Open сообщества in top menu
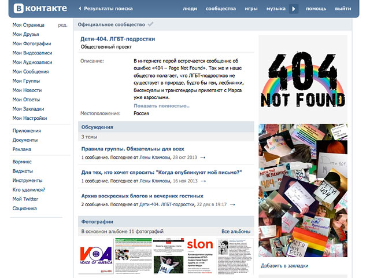The image size is (370, 278). (221, 9)
